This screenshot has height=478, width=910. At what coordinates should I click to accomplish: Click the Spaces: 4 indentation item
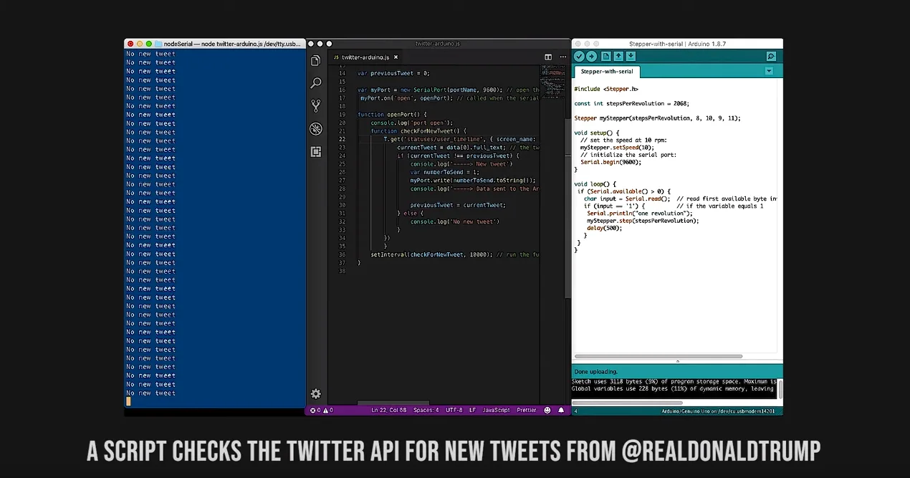click(426, 411)
